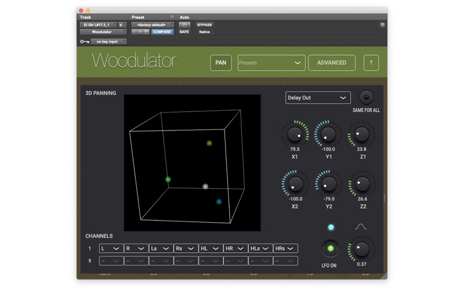Viewport: 464px width, 290px height.
Task: Click the X1 knob
Action: pyautogui.click(x=295, y=135)
